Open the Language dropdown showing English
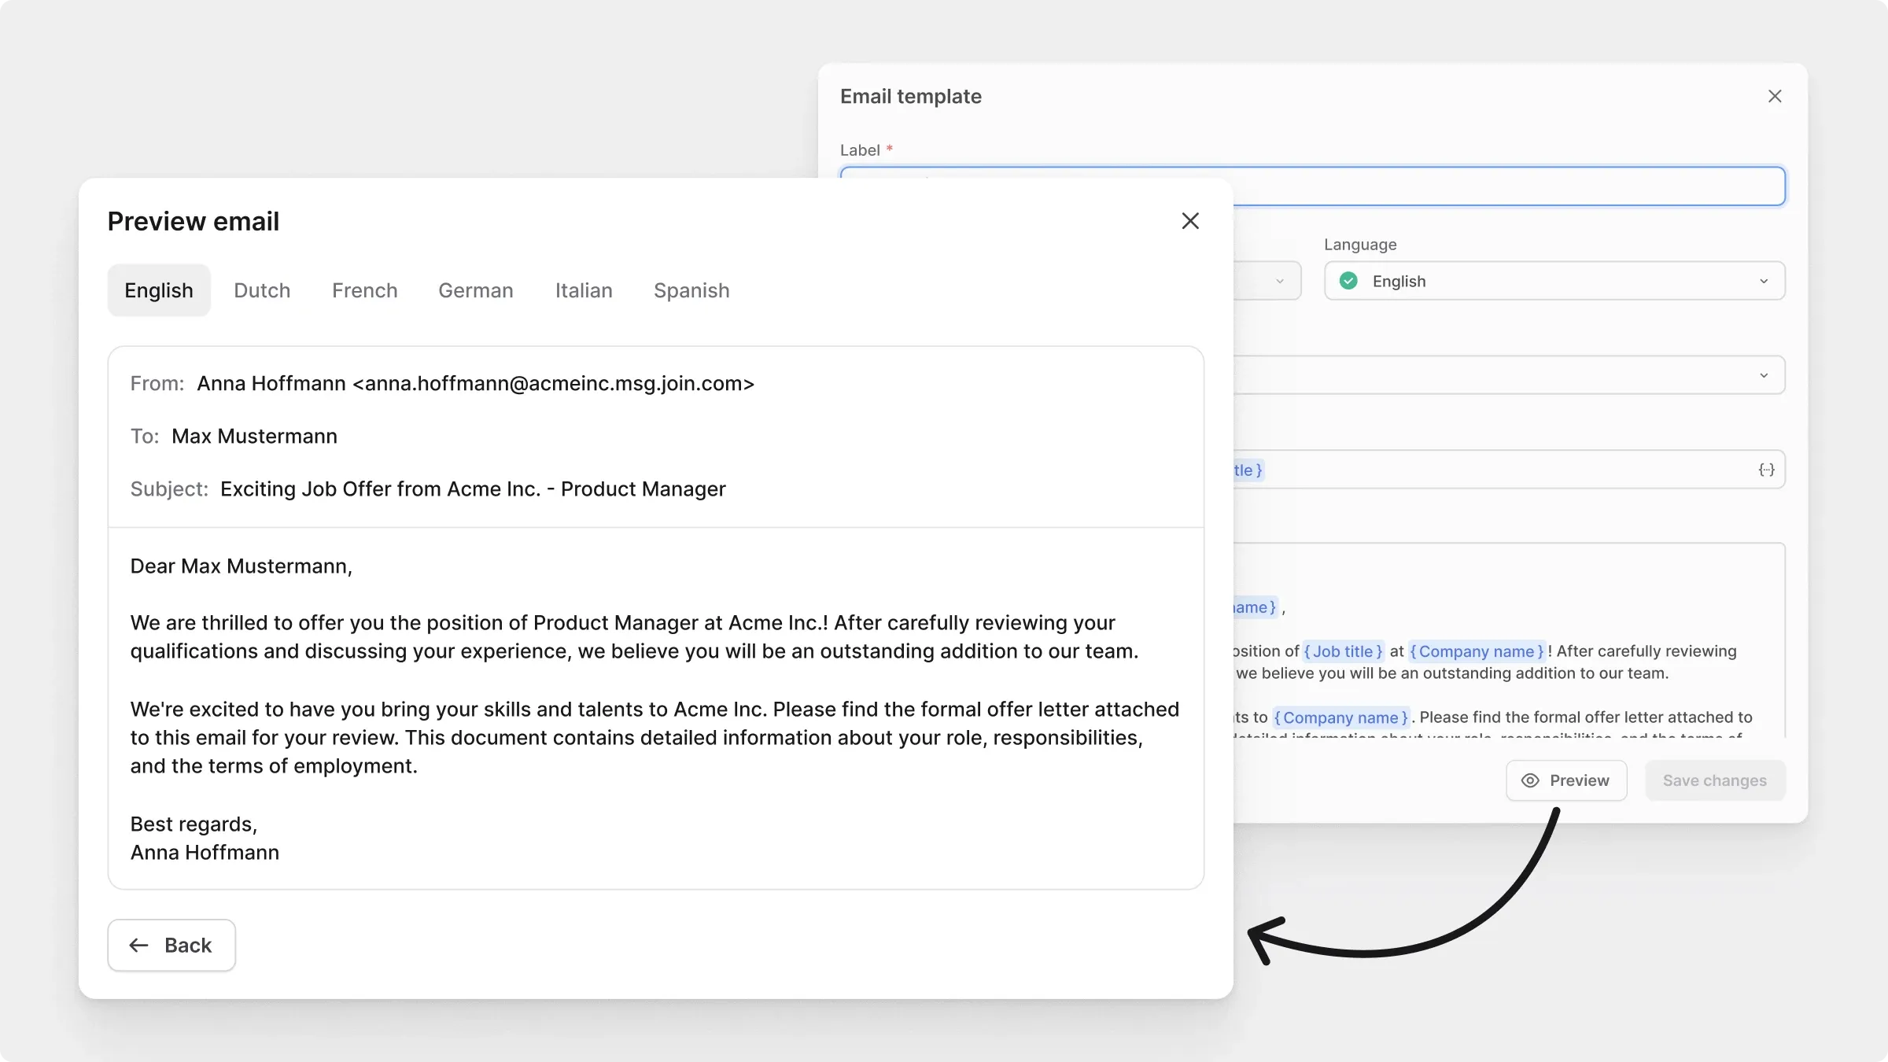This screenshot has width=1888, height=1062. pos(1554,281)
